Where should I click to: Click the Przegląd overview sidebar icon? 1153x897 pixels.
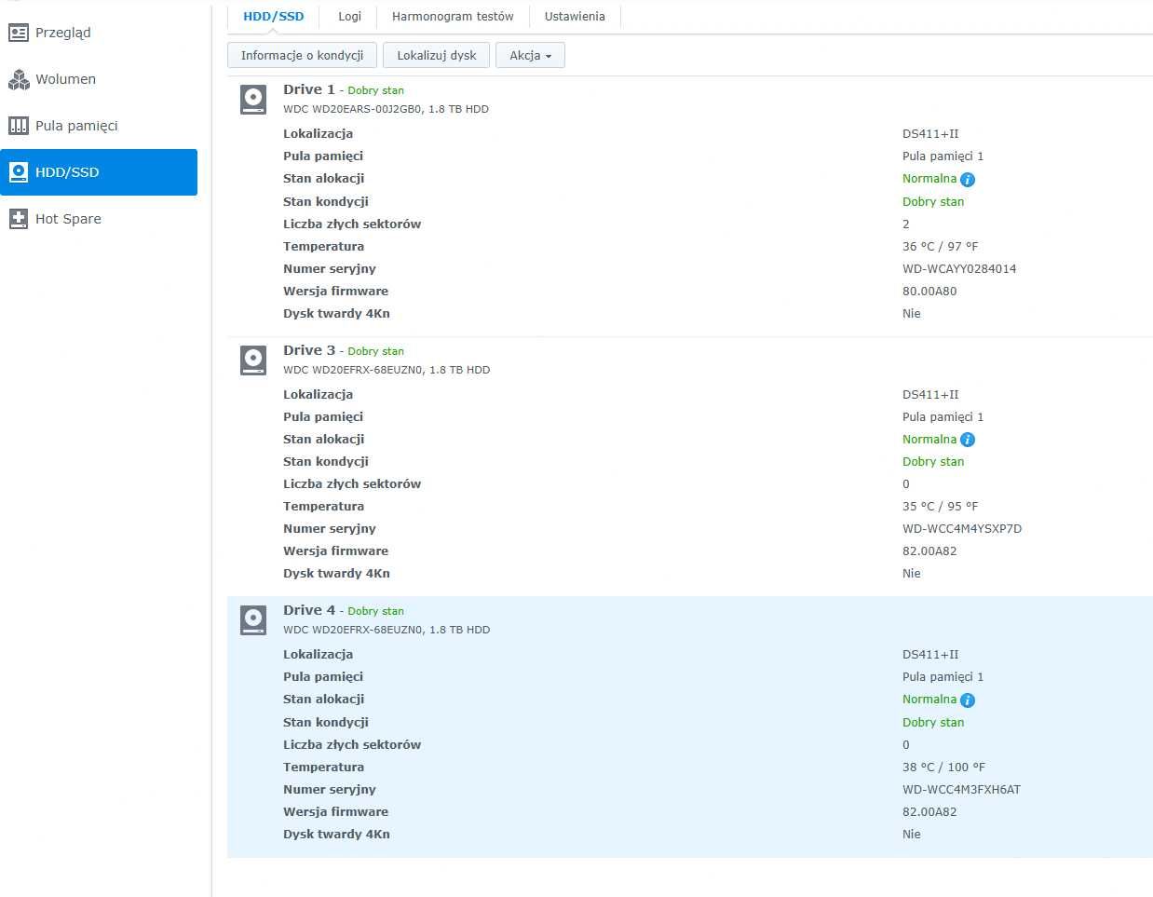[x=19, y=33]
